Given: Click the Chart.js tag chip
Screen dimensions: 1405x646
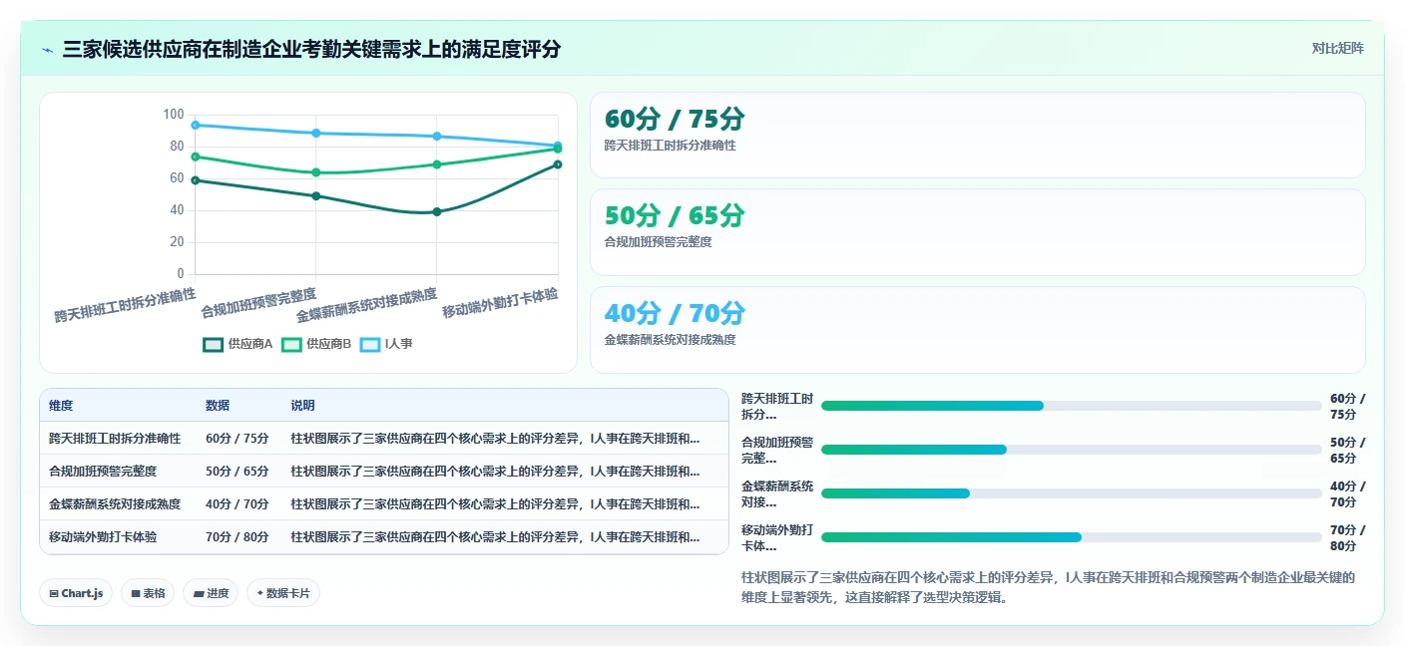Looking at the screenshot, I should point(76,593).
